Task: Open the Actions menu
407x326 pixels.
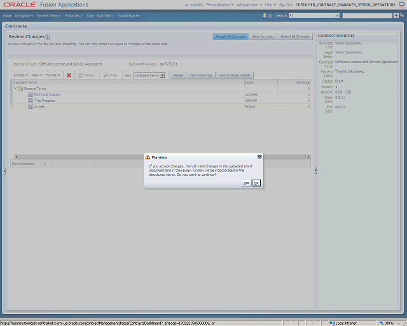Action: [20, 75]
